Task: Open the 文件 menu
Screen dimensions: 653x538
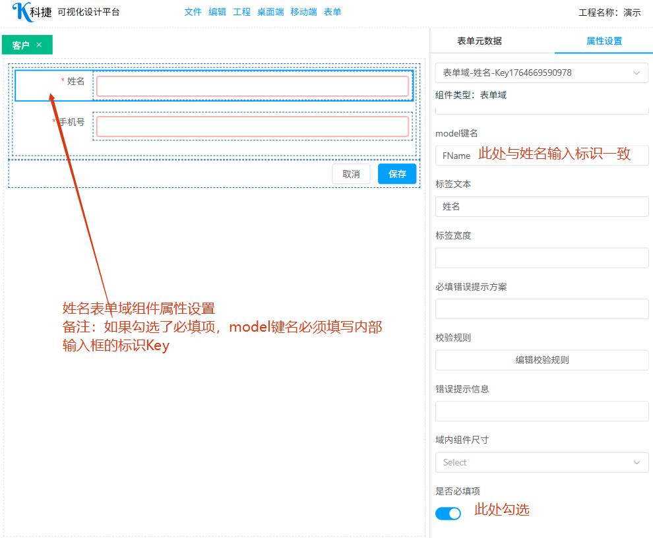Action: coord(193,12)
